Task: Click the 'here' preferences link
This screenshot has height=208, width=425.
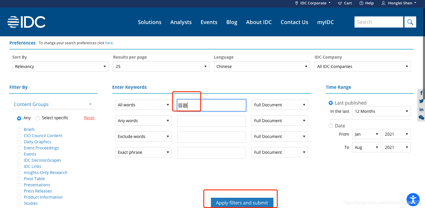Action: 109,43
